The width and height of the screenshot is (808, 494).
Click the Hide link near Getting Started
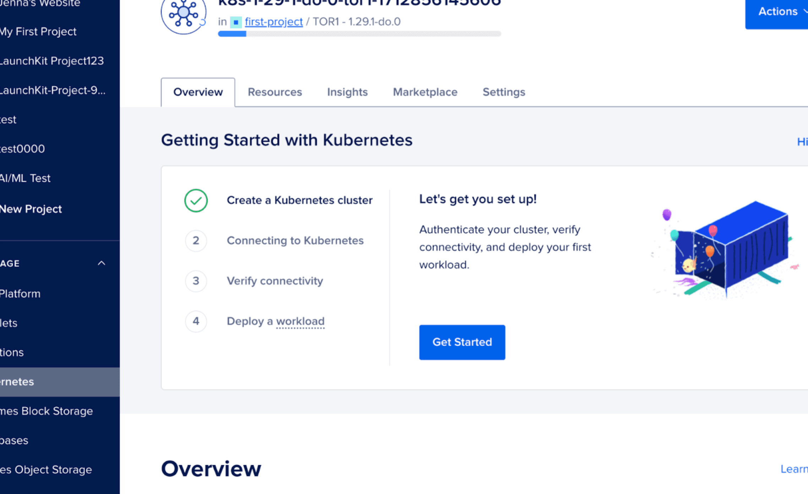click(802, 142)
